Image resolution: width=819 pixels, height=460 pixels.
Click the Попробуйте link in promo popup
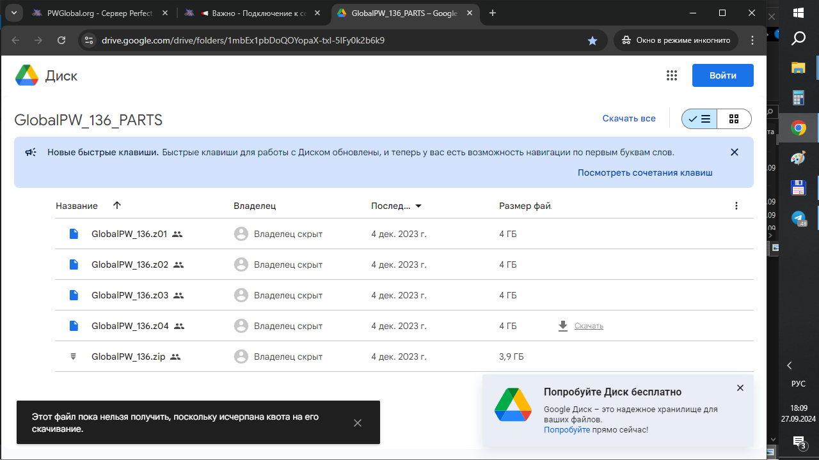(567, 430)
